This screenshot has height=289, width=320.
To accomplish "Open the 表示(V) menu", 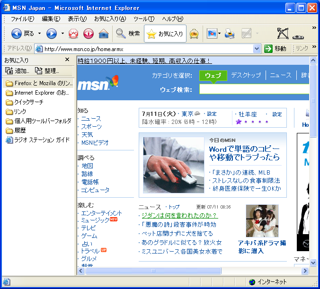I will 77,19.
